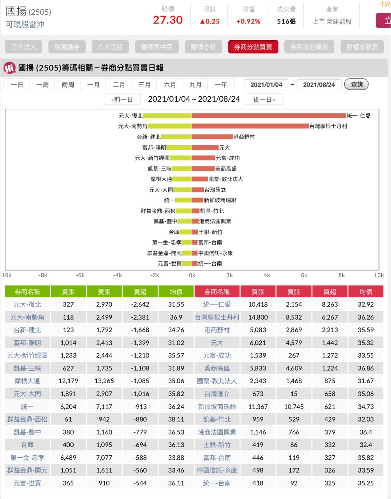Switch to 融資融券 tab

pyautogui.click(x=67, y=47)
